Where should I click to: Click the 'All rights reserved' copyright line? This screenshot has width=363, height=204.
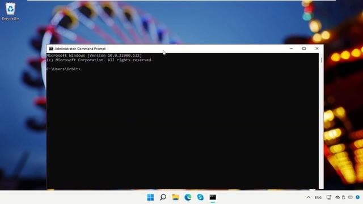(x=100, y=60)
